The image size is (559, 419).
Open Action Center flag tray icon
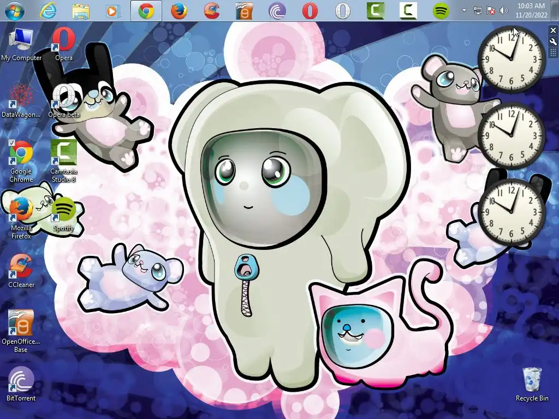coord(491,10)
